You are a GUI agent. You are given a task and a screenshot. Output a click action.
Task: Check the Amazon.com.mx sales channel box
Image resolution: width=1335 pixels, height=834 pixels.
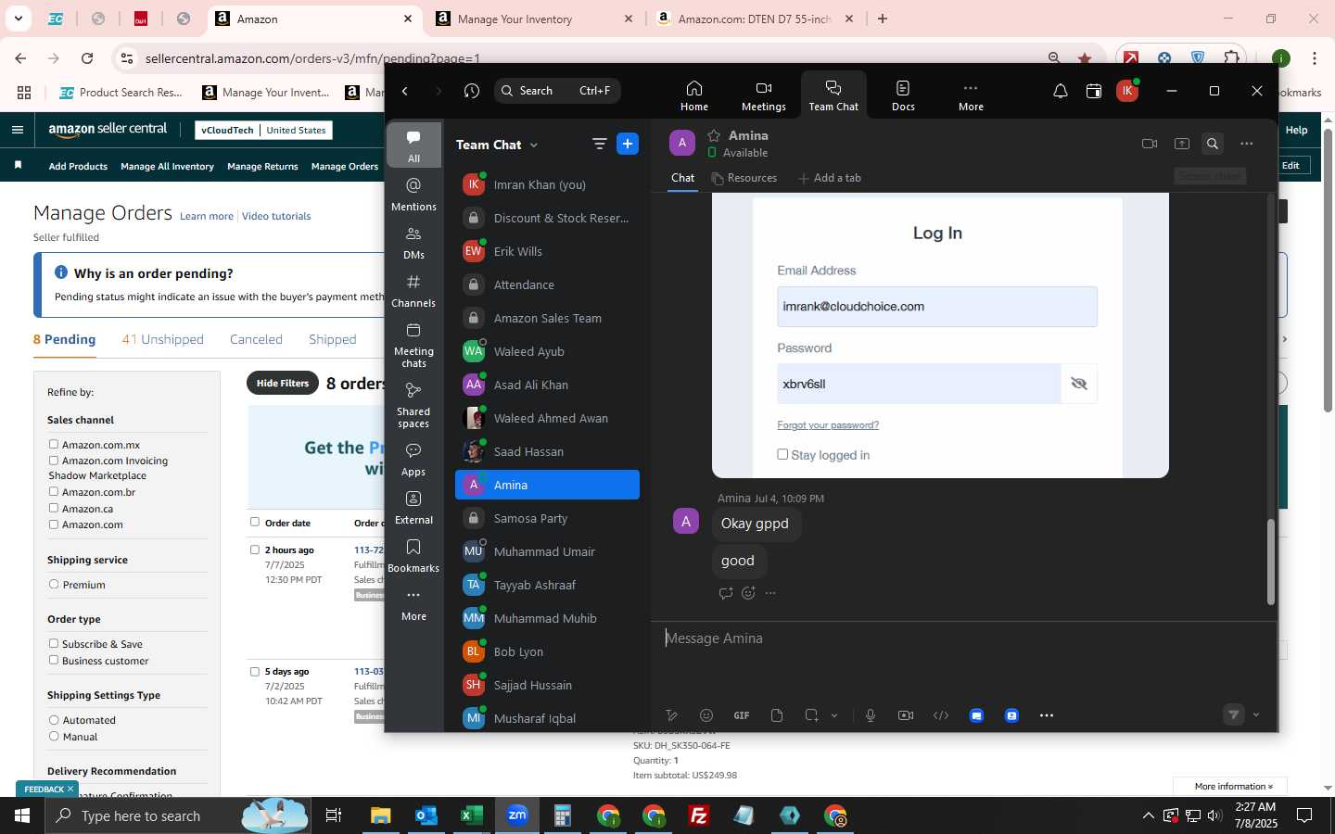pyautogui.click(x=54, y=445)
